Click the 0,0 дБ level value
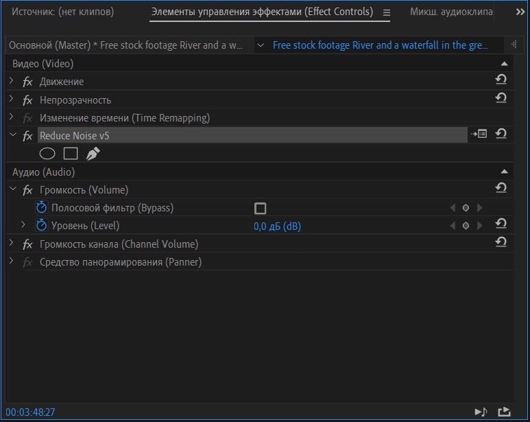This screenshot has height=422, width=530. point(277,226)
